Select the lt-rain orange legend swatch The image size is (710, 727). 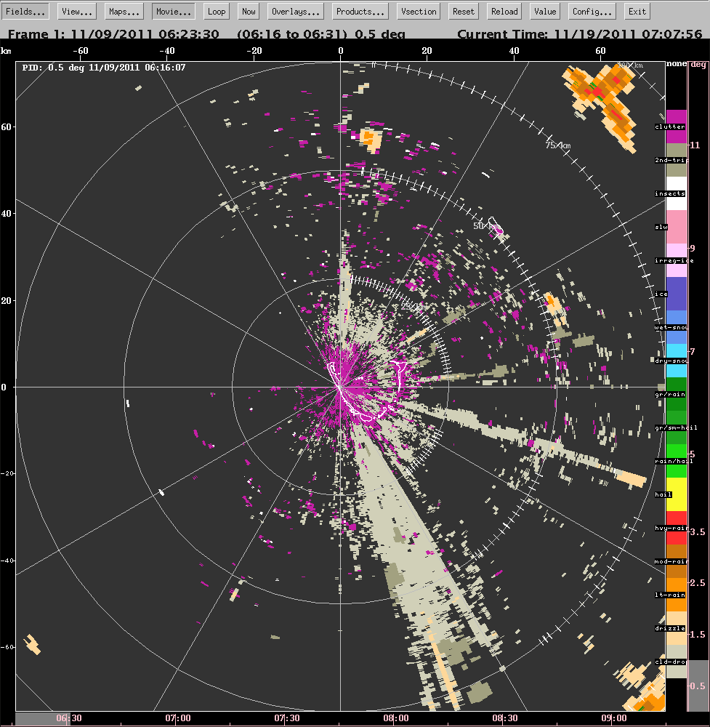click(676, 595)
